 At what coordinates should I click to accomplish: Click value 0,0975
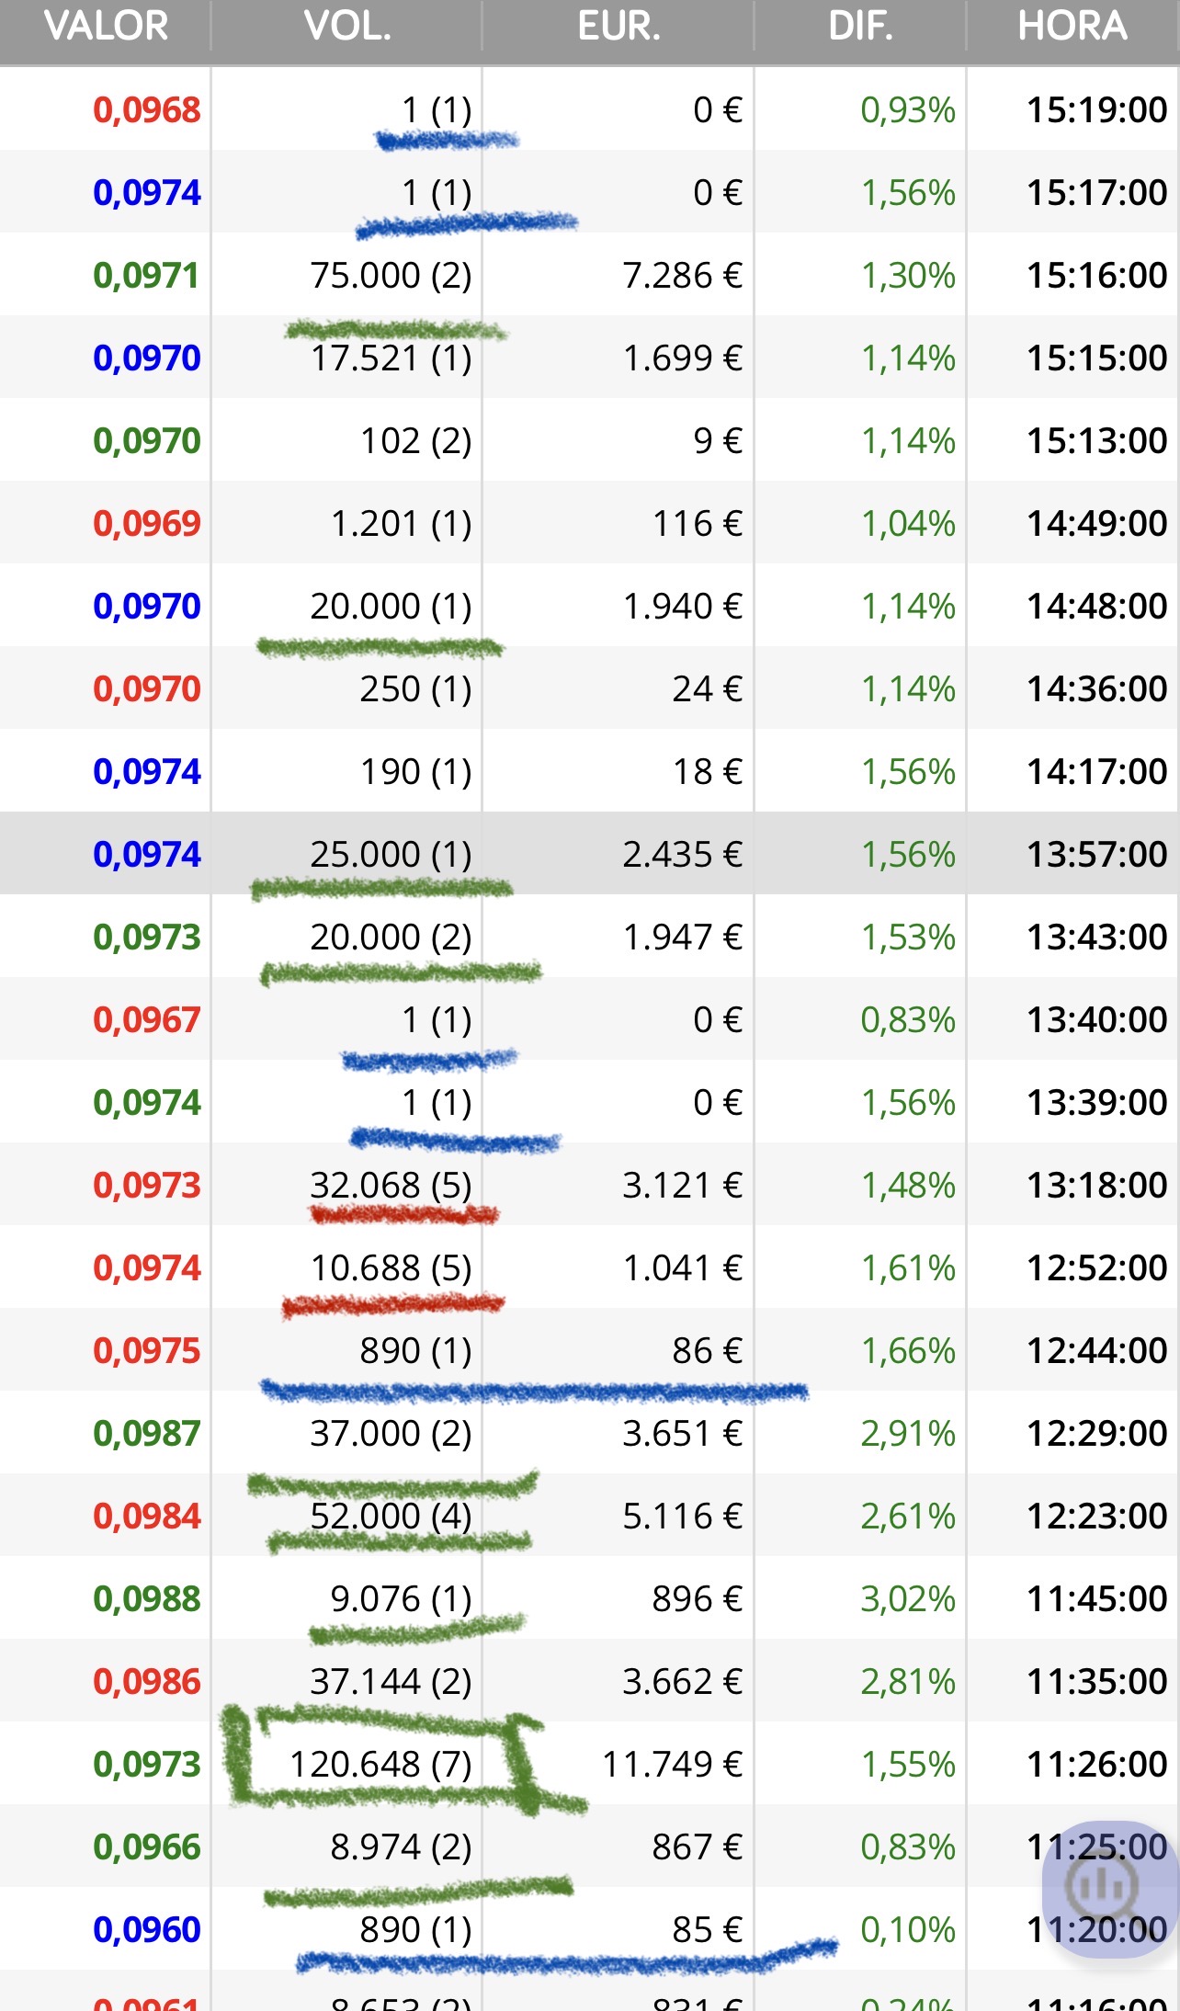click(147, 1351)
